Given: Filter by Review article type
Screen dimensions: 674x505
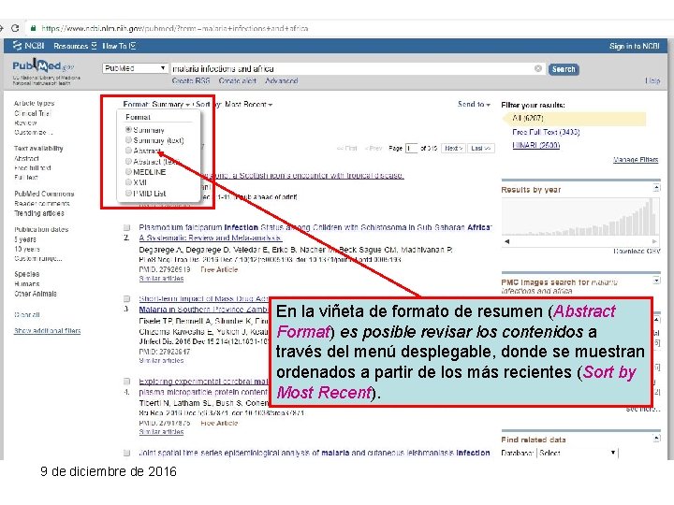Looking at the screenshot, I should point(25,123).
